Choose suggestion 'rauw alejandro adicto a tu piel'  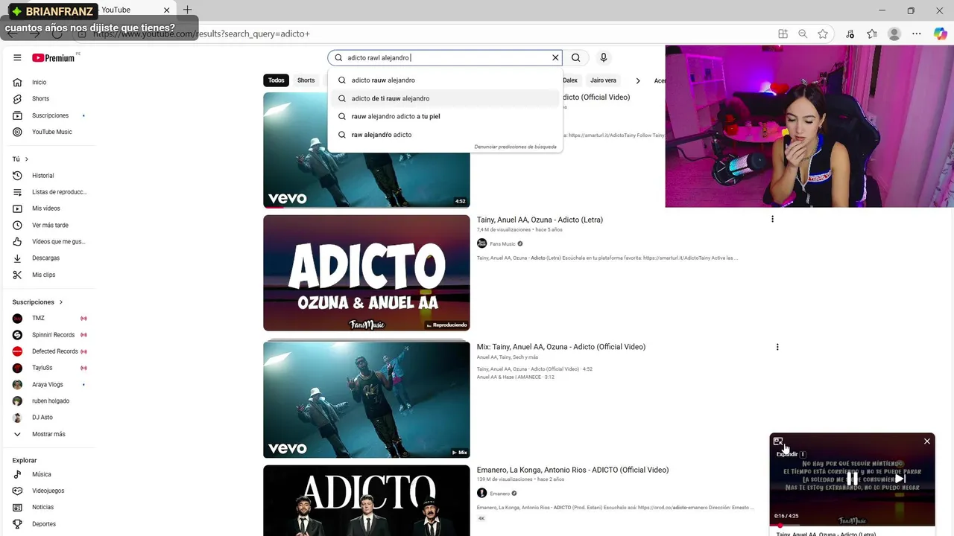pos(444,116)
